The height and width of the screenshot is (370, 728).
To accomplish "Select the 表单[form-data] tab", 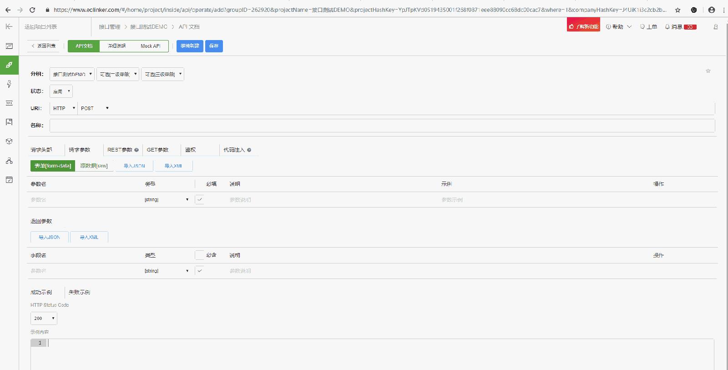I will [53, 166].
